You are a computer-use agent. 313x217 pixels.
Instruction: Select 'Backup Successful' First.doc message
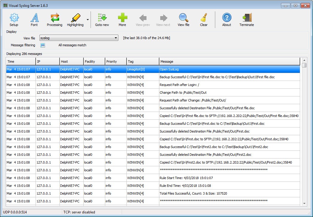tap(212, 124)
